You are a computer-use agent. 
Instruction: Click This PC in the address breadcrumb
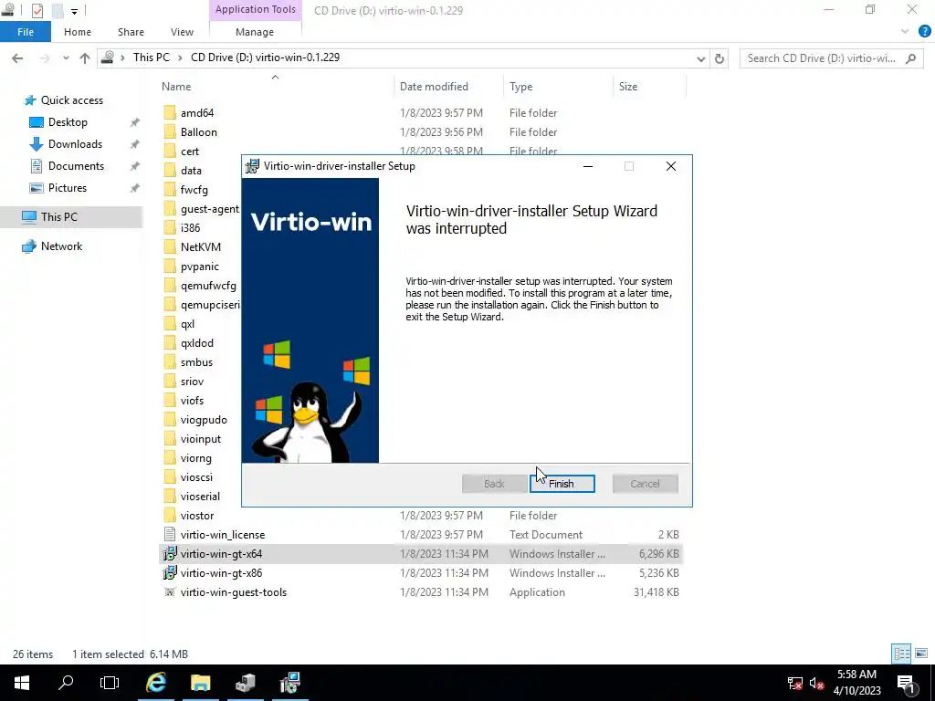[x=152, y=58]
